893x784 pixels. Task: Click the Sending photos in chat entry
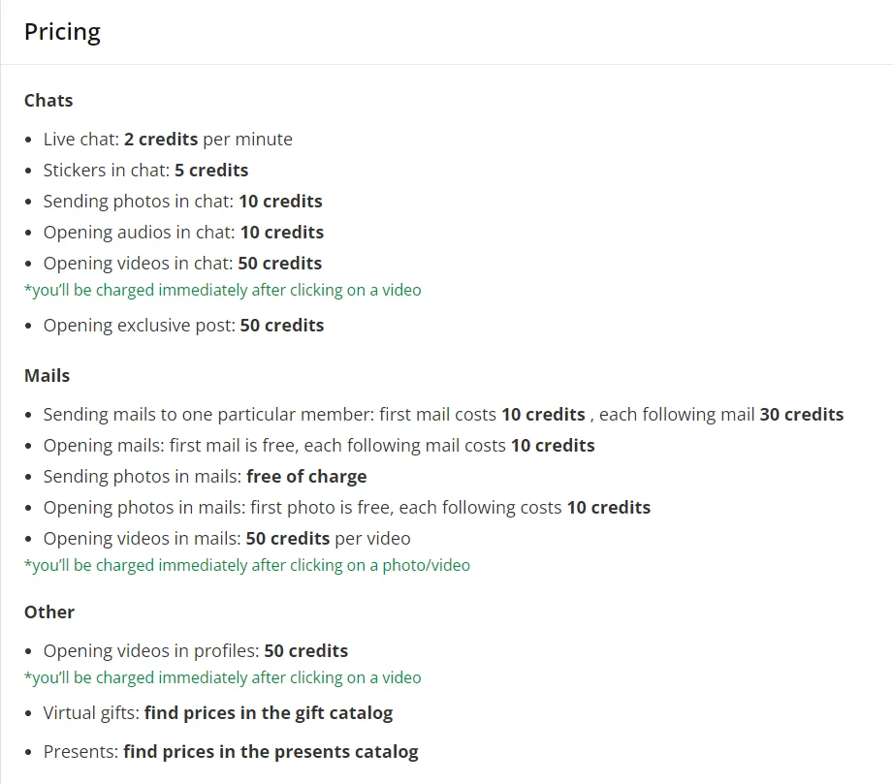pyautogui.click(x=183, y=201)
